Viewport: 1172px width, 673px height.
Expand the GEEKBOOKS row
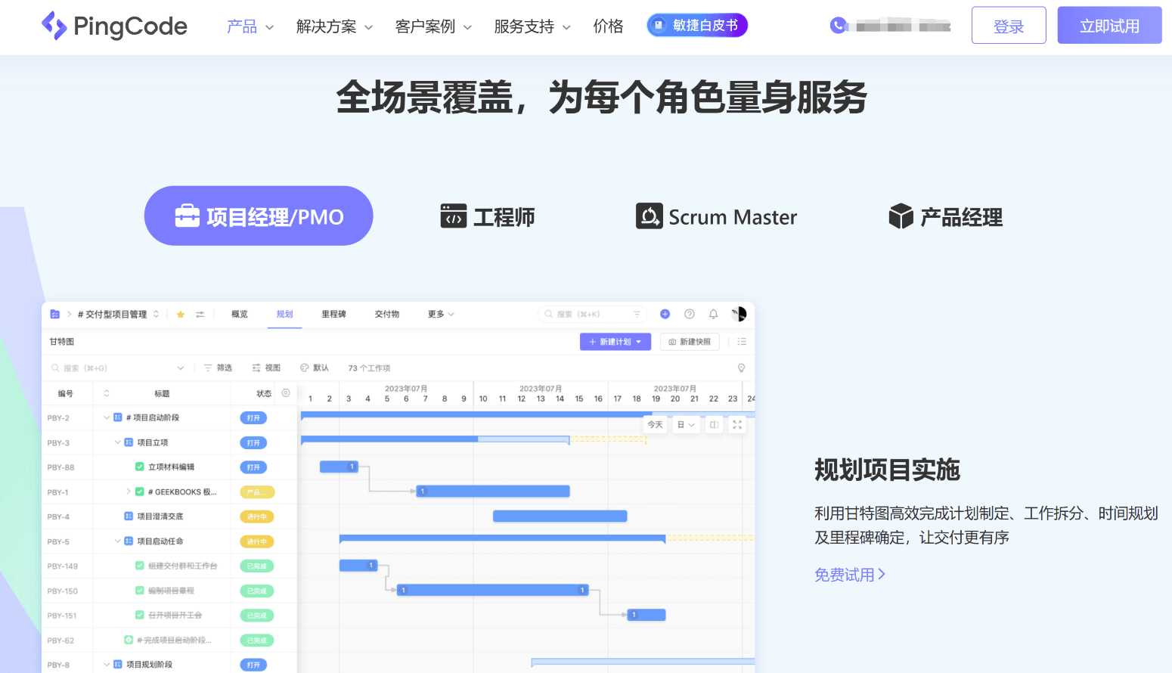click(129, 492)
